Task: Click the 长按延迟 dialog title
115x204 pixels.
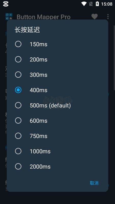Action: point(27,30)
